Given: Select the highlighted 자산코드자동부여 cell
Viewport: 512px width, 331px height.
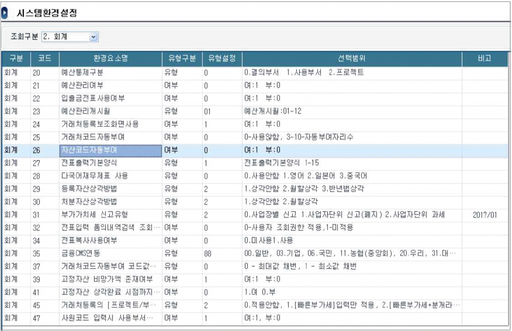Looking at the screenshot, I should pos(110,150).
